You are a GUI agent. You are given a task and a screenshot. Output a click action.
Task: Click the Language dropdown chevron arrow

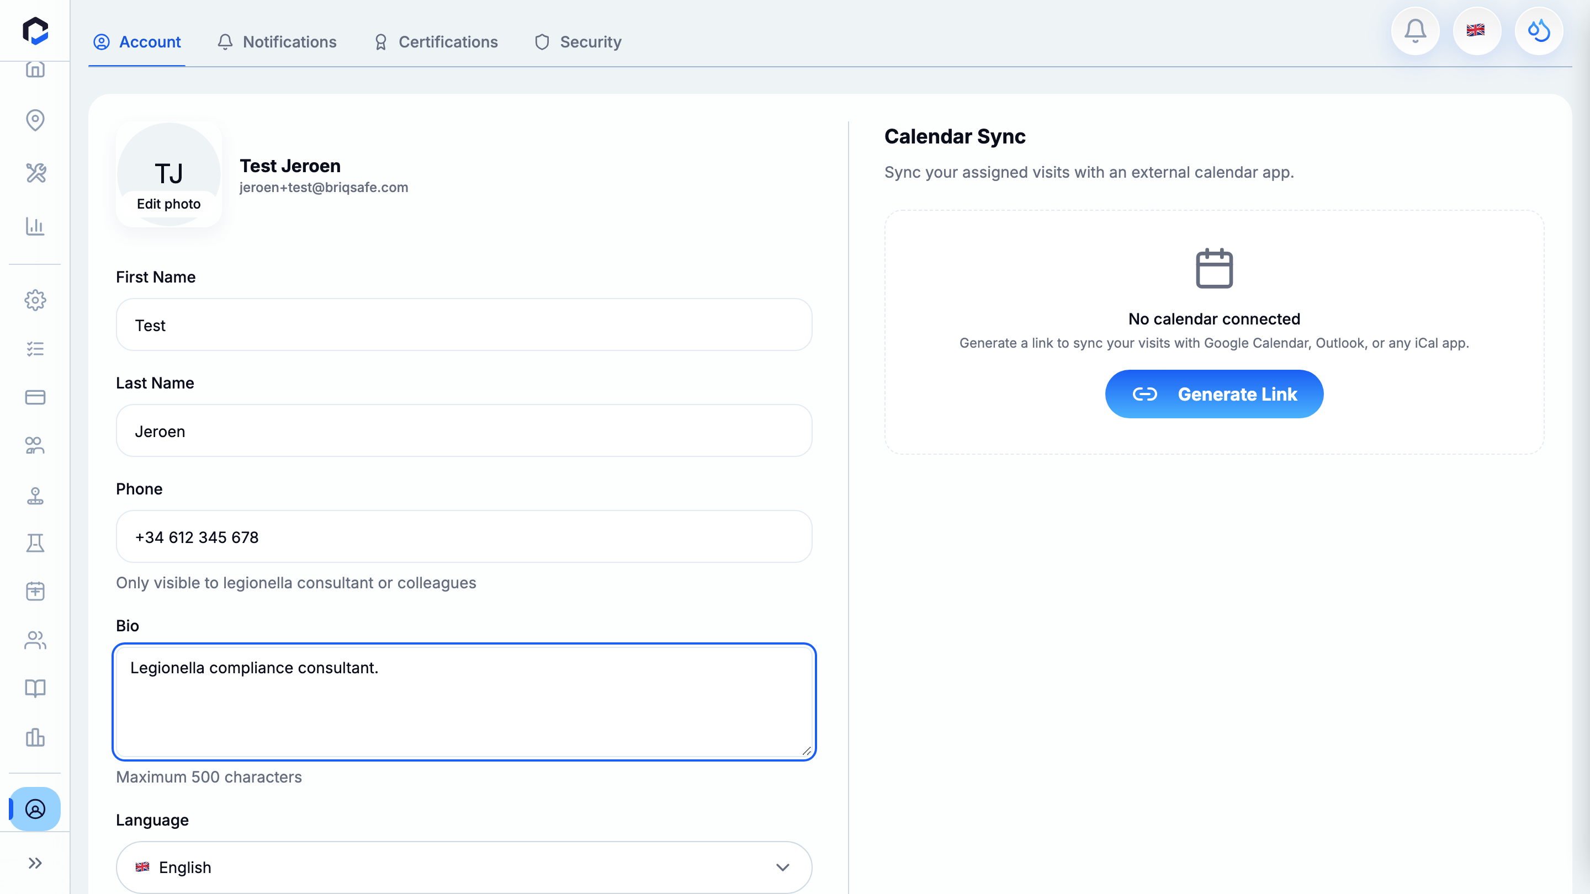783,867
